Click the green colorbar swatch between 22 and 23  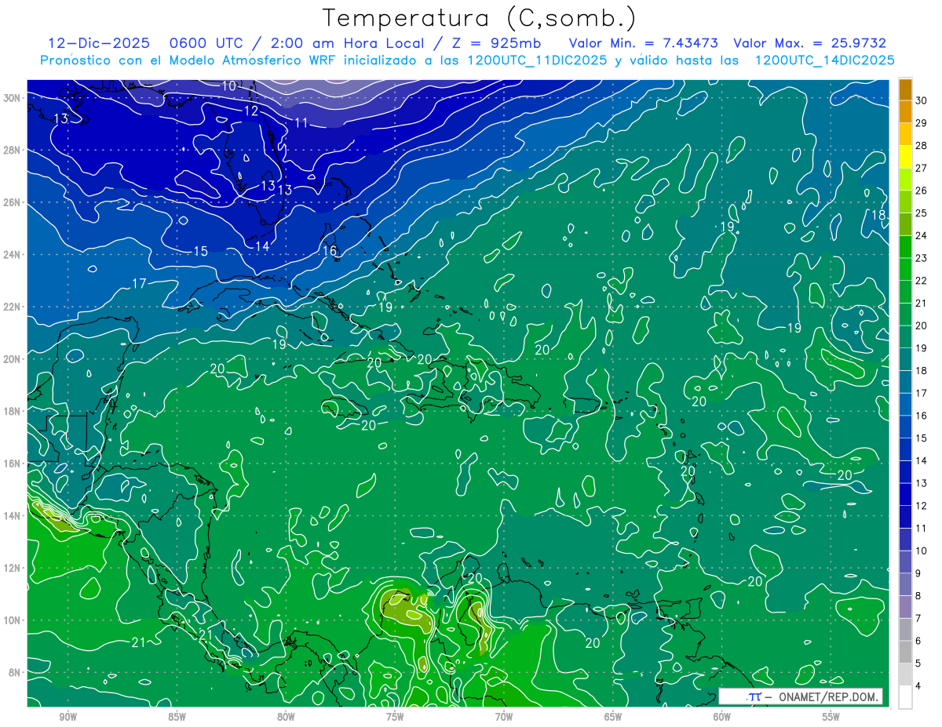(905, 269)
